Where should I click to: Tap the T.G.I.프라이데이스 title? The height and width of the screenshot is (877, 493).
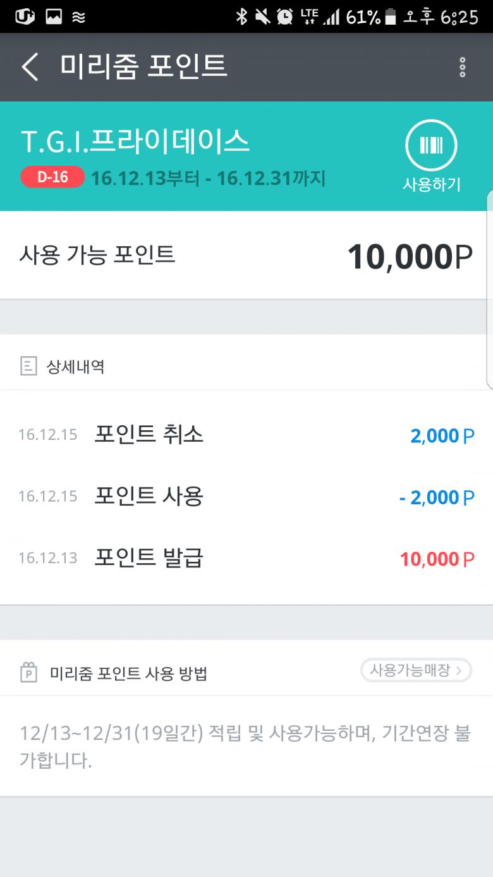[x=135, y=142]
